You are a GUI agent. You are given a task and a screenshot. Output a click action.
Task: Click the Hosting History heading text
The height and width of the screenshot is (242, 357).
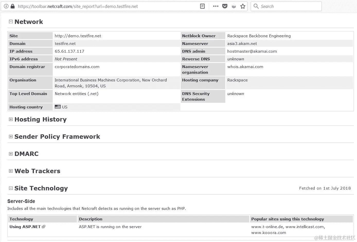(40, 119)
